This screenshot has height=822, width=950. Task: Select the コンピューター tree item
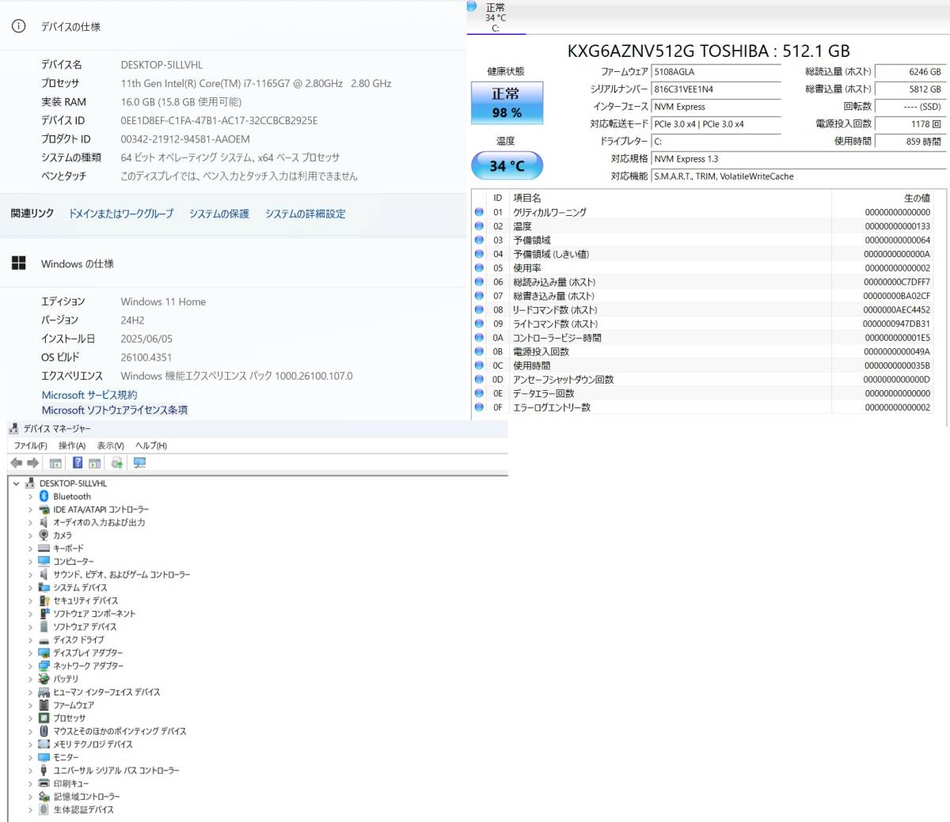(73, 562)
